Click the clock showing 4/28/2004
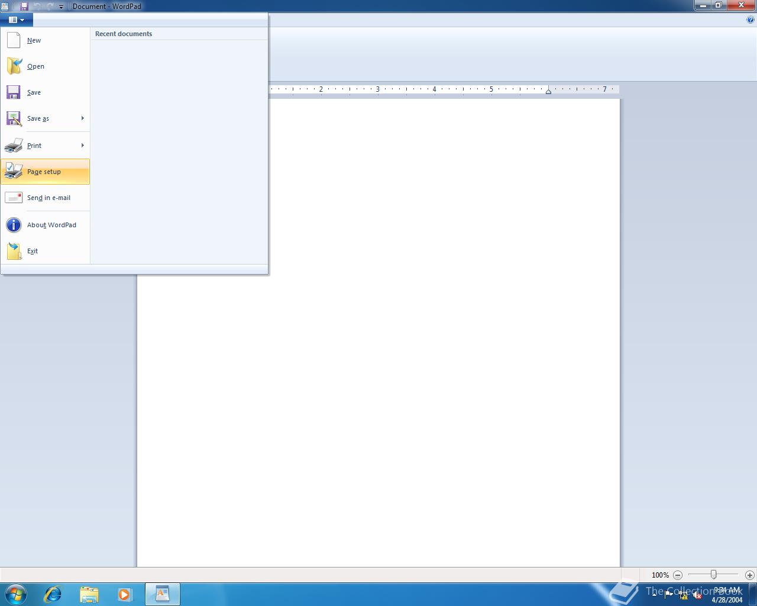 click(727, 595)
